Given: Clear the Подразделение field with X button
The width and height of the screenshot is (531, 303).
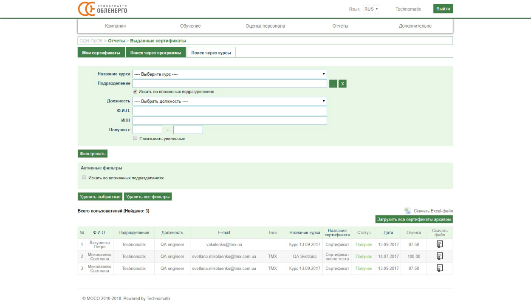Looking at the screenshot, I should [342, 84].
